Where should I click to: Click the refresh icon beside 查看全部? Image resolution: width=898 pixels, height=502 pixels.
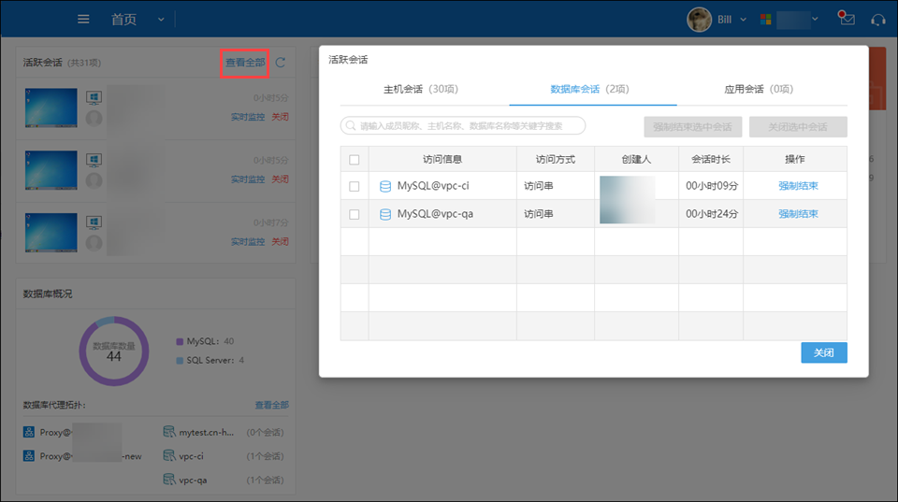(x=281, y=63)
